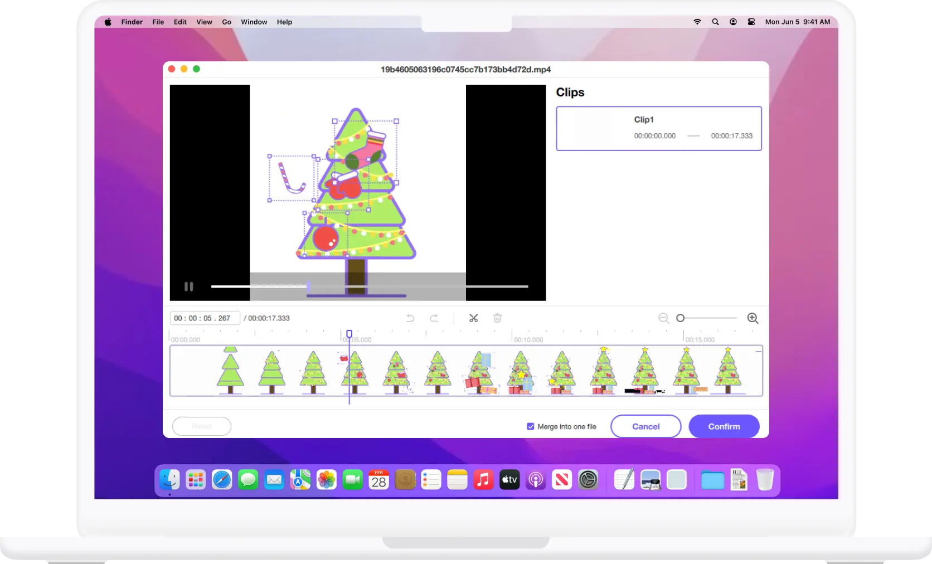Open the Edit menu
This screenshot has width=932, height=564.
click(x=180, y=22)
